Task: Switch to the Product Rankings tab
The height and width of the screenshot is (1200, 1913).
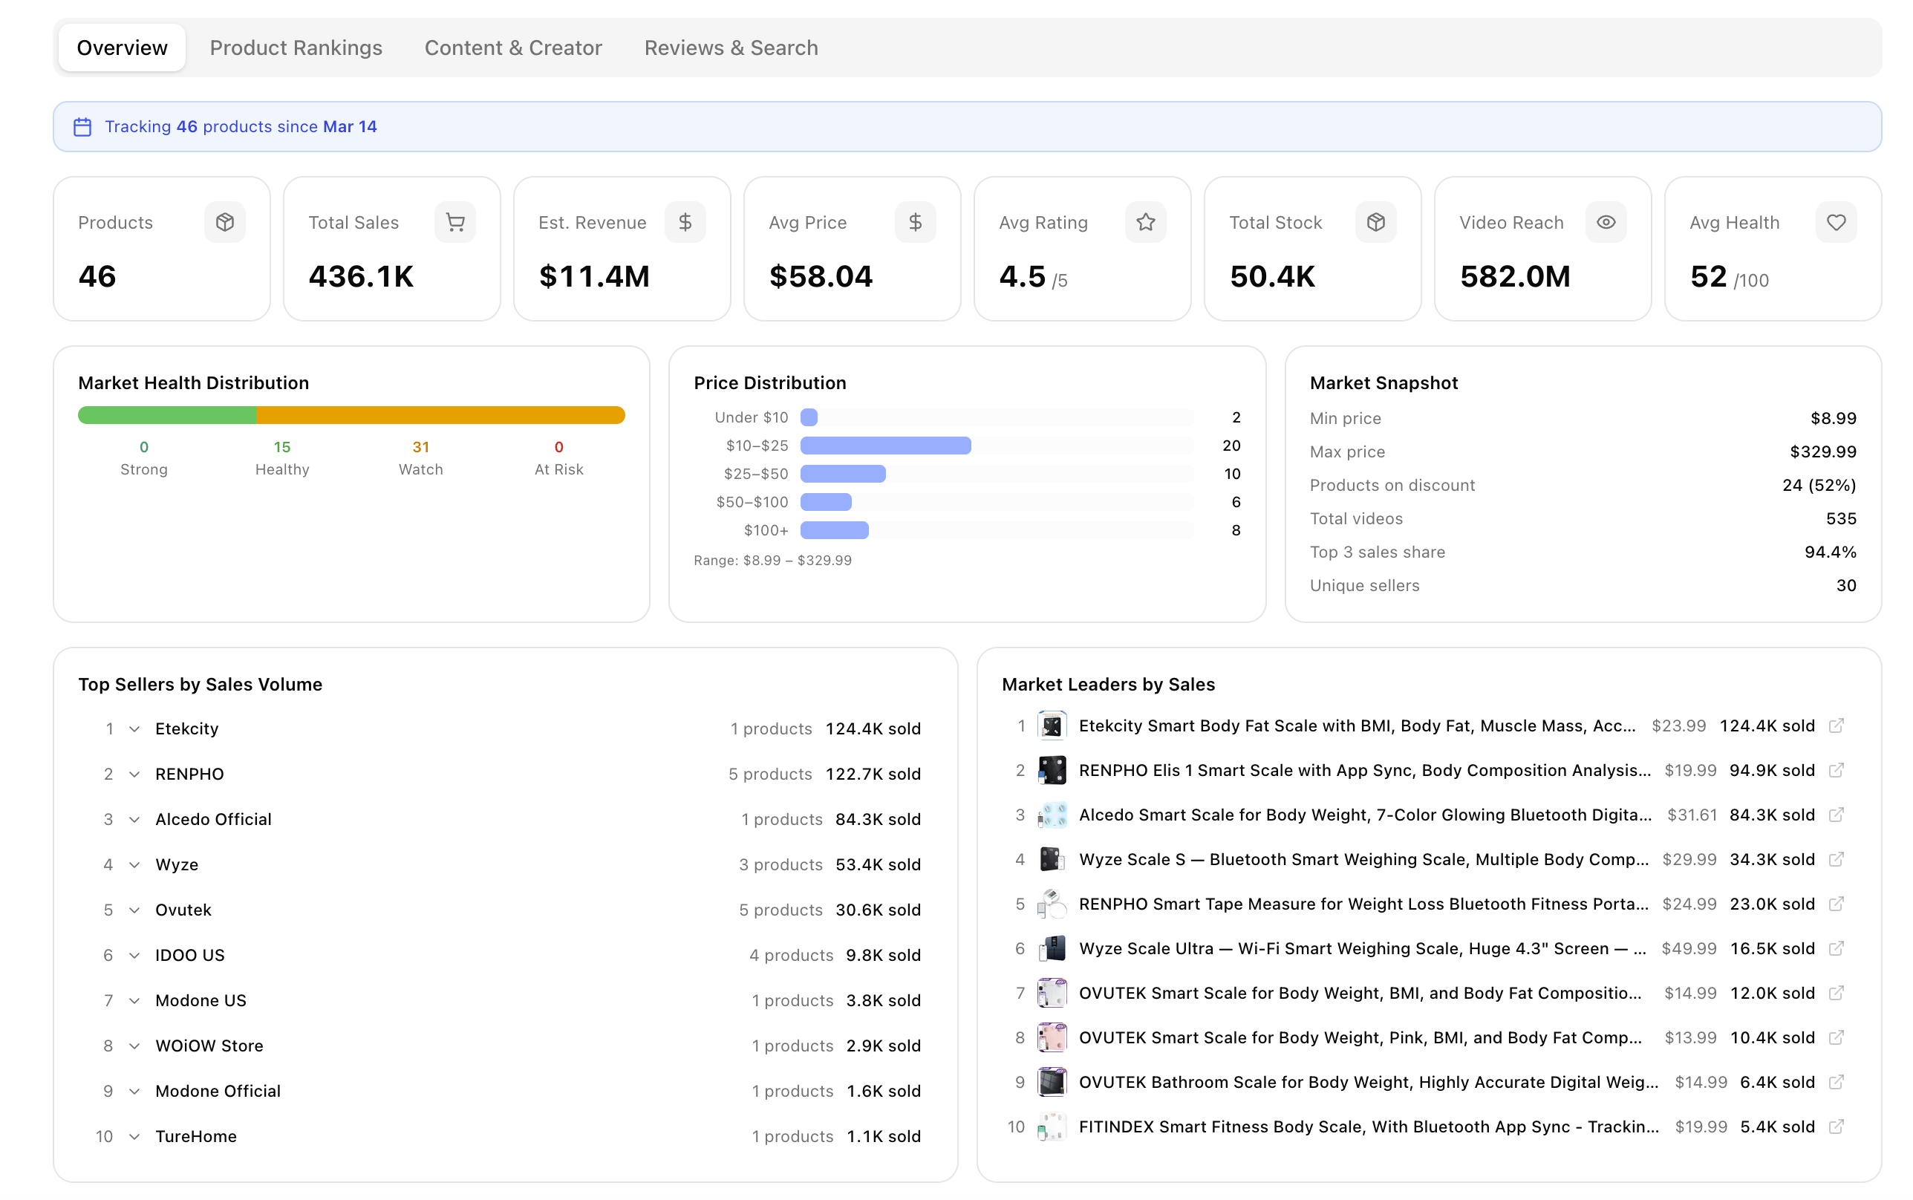Action: 296,48
